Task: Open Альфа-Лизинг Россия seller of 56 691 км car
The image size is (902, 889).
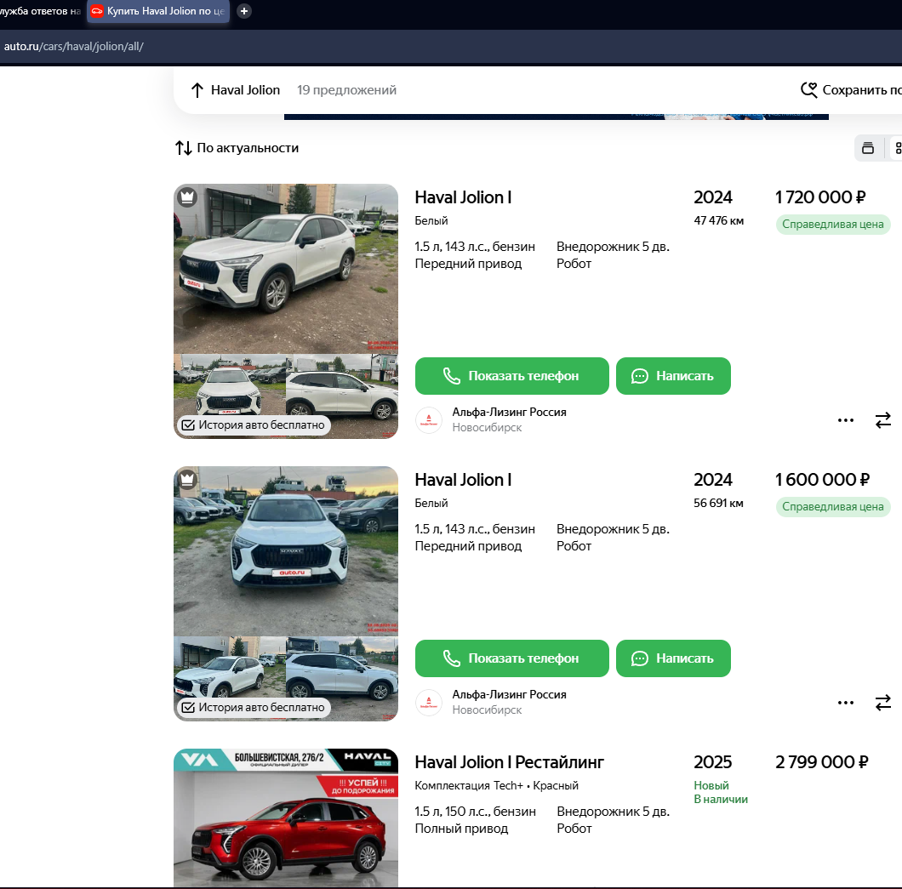Action: [509, 695]
